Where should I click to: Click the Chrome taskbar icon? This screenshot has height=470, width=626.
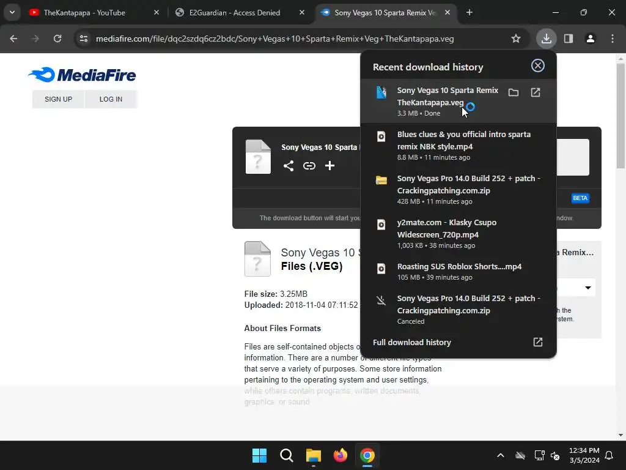pyautogui.click(x=367, y=455)
